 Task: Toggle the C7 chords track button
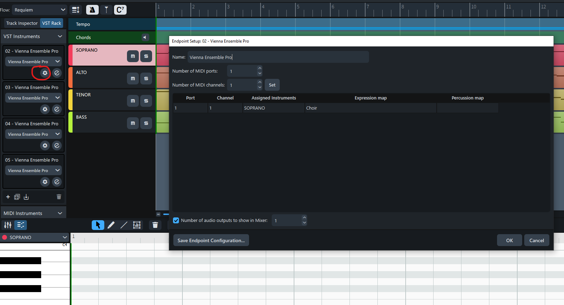click(120, 10)
